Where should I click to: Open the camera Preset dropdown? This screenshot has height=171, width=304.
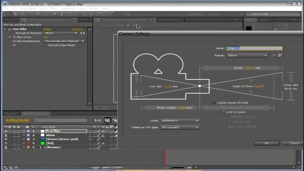click(247, 55)
